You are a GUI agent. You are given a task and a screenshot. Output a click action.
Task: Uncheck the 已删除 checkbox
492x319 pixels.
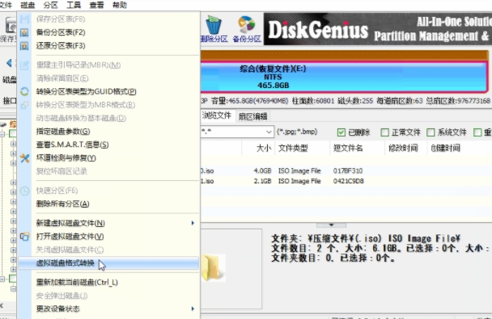coord(341,132)
